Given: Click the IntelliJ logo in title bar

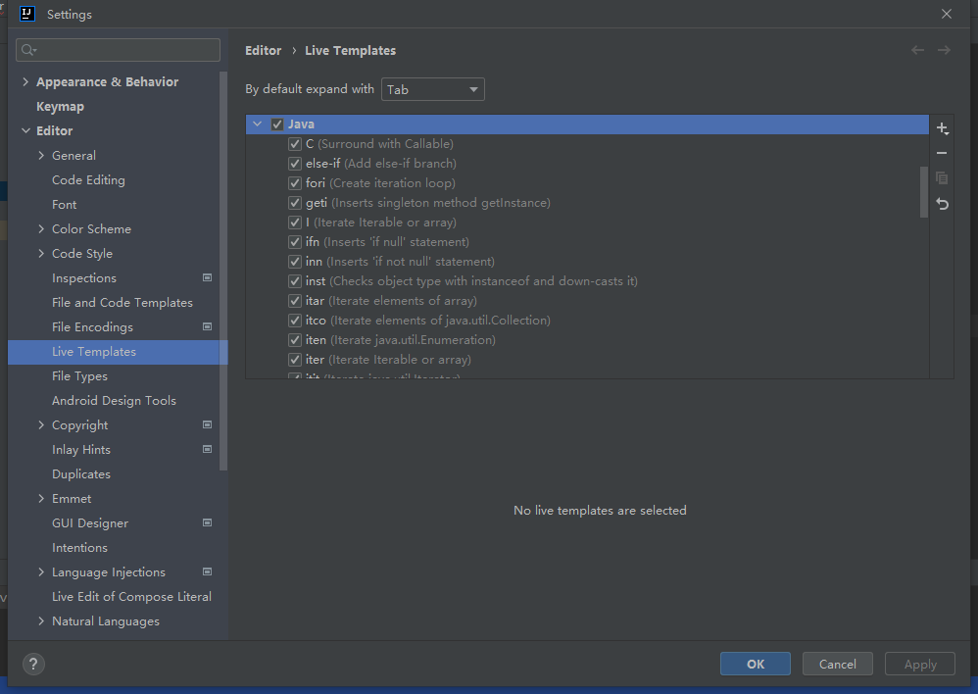Looking at the screenshot, I should coord(27,14).
